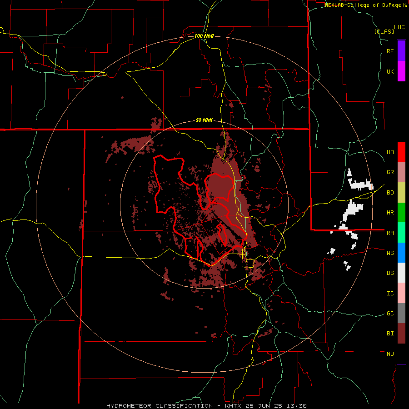Screen dimensions: 409x409
Task: Click the RF purple legend swatch
Action: [x=401, y=51]
